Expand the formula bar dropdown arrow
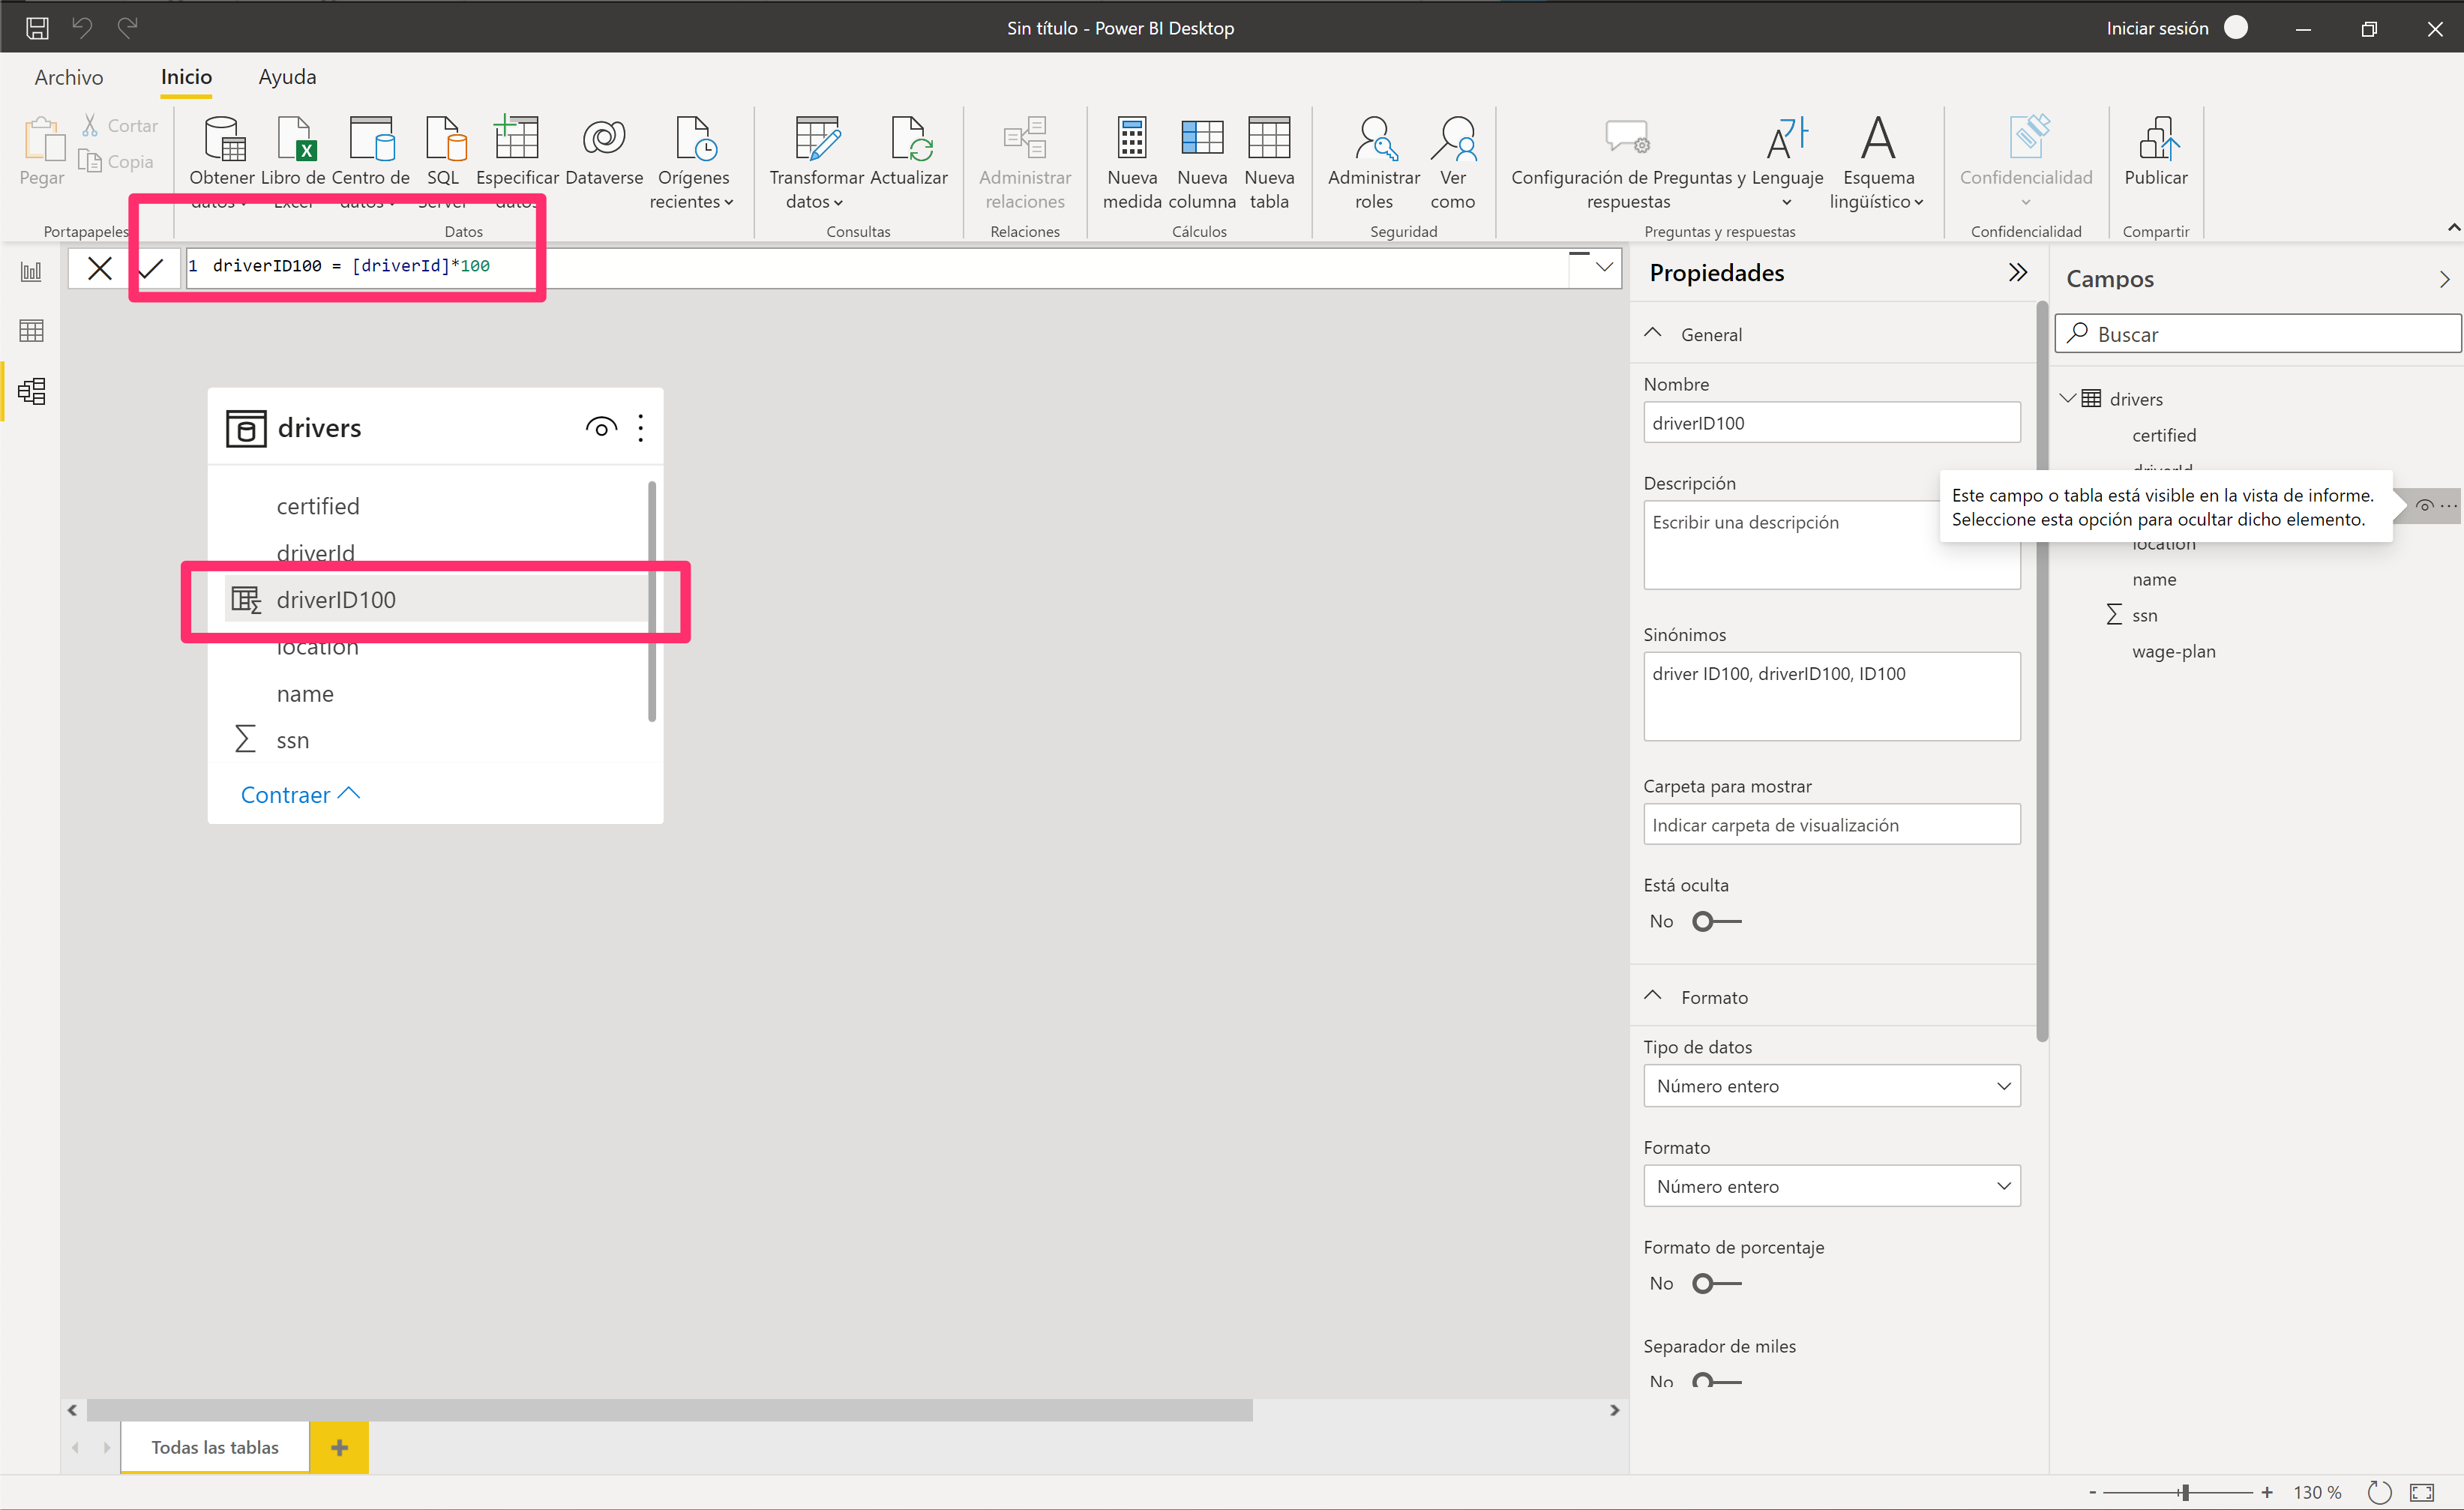The image size is (2464, 1510). 1604,267
